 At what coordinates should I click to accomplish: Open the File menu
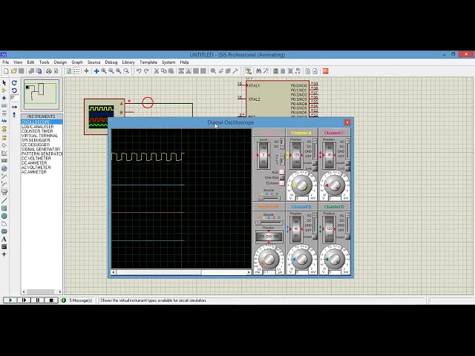(x=5, y=62)
